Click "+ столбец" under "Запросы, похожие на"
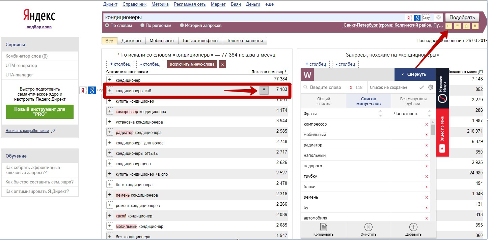The image size is (488, 240). (x=316, y=64)
